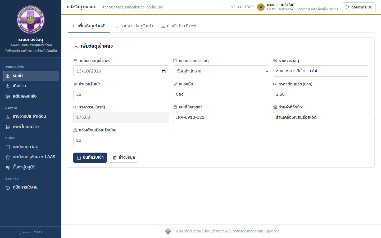
Task: Open ตั้งค่าผู้อนุมัติ in the sidebar
Action: point(31,167)
